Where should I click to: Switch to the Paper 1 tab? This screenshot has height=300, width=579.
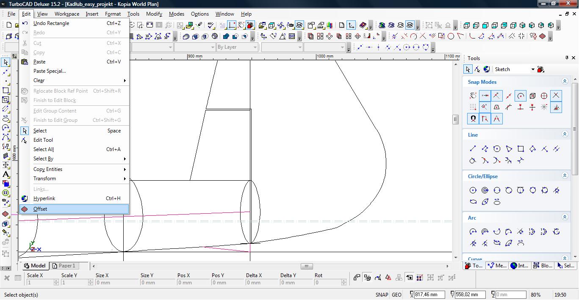(x=64, y=266)
